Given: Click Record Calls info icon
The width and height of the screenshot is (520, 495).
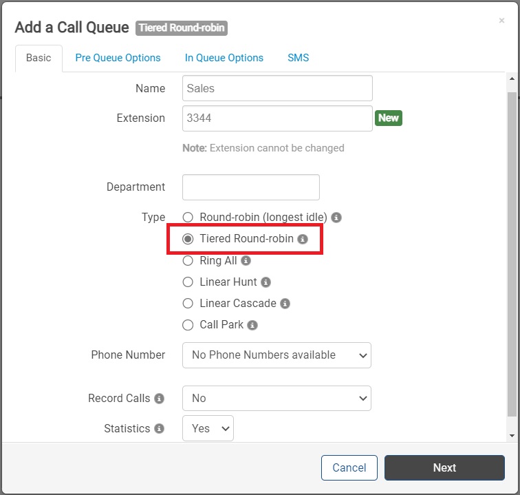Looking at the screenshot, I should 159,399.
